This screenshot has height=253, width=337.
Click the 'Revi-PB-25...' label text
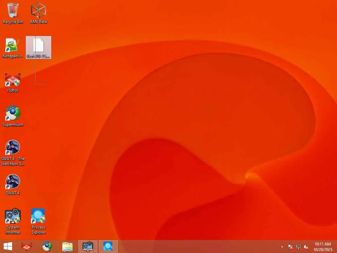(x=38, y=56)
